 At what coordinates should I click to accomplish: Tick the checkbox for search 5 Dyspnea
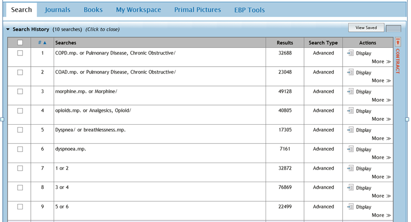(20, 130)
